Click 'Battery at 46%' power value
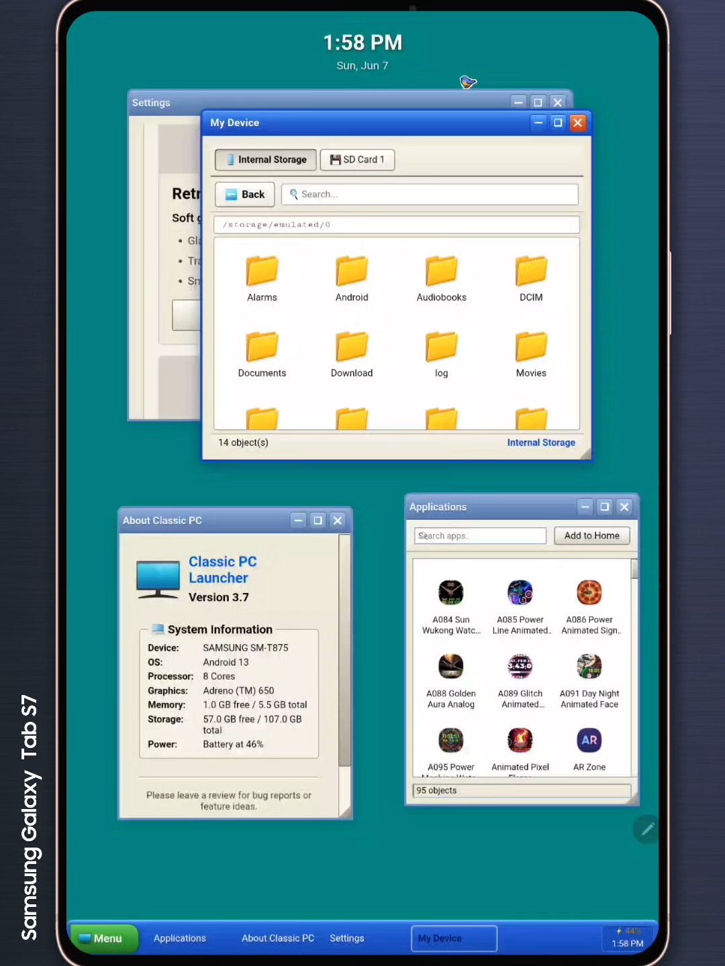This screenshot has height=966, width=725. [233, 745]
